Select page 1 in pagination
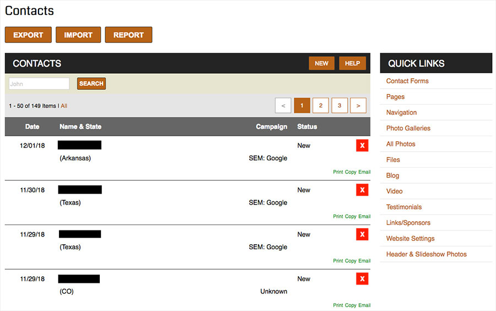This screenshot has width=496, height=311. 302,105
